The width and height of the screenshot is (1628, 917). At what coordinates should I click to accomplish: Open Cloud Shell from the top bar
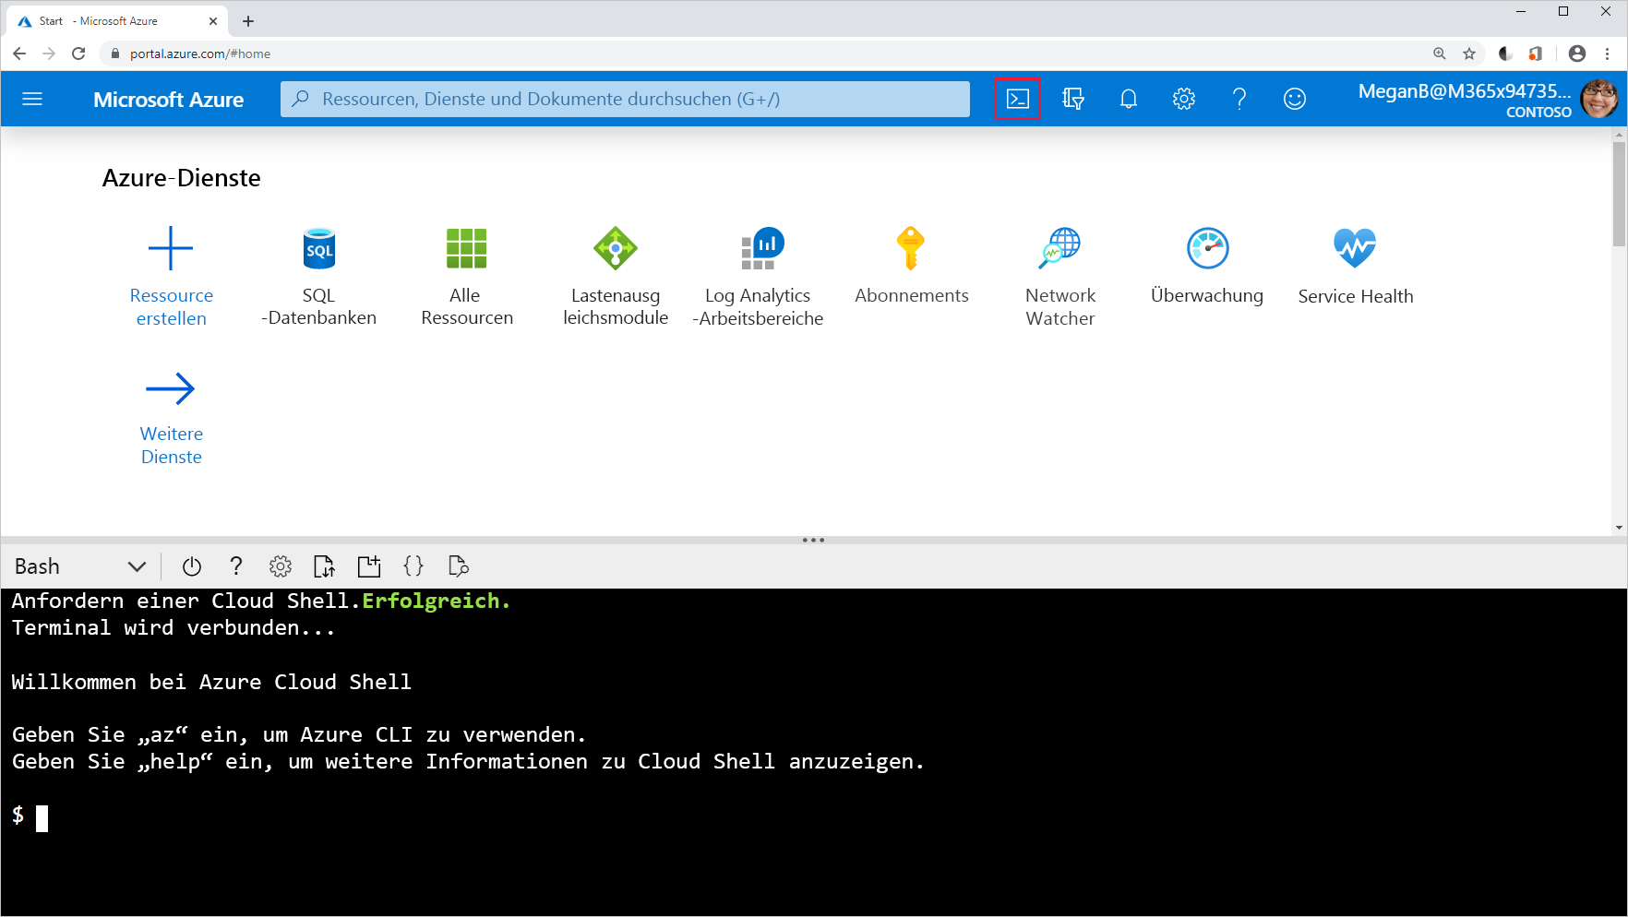[1017, 99]
